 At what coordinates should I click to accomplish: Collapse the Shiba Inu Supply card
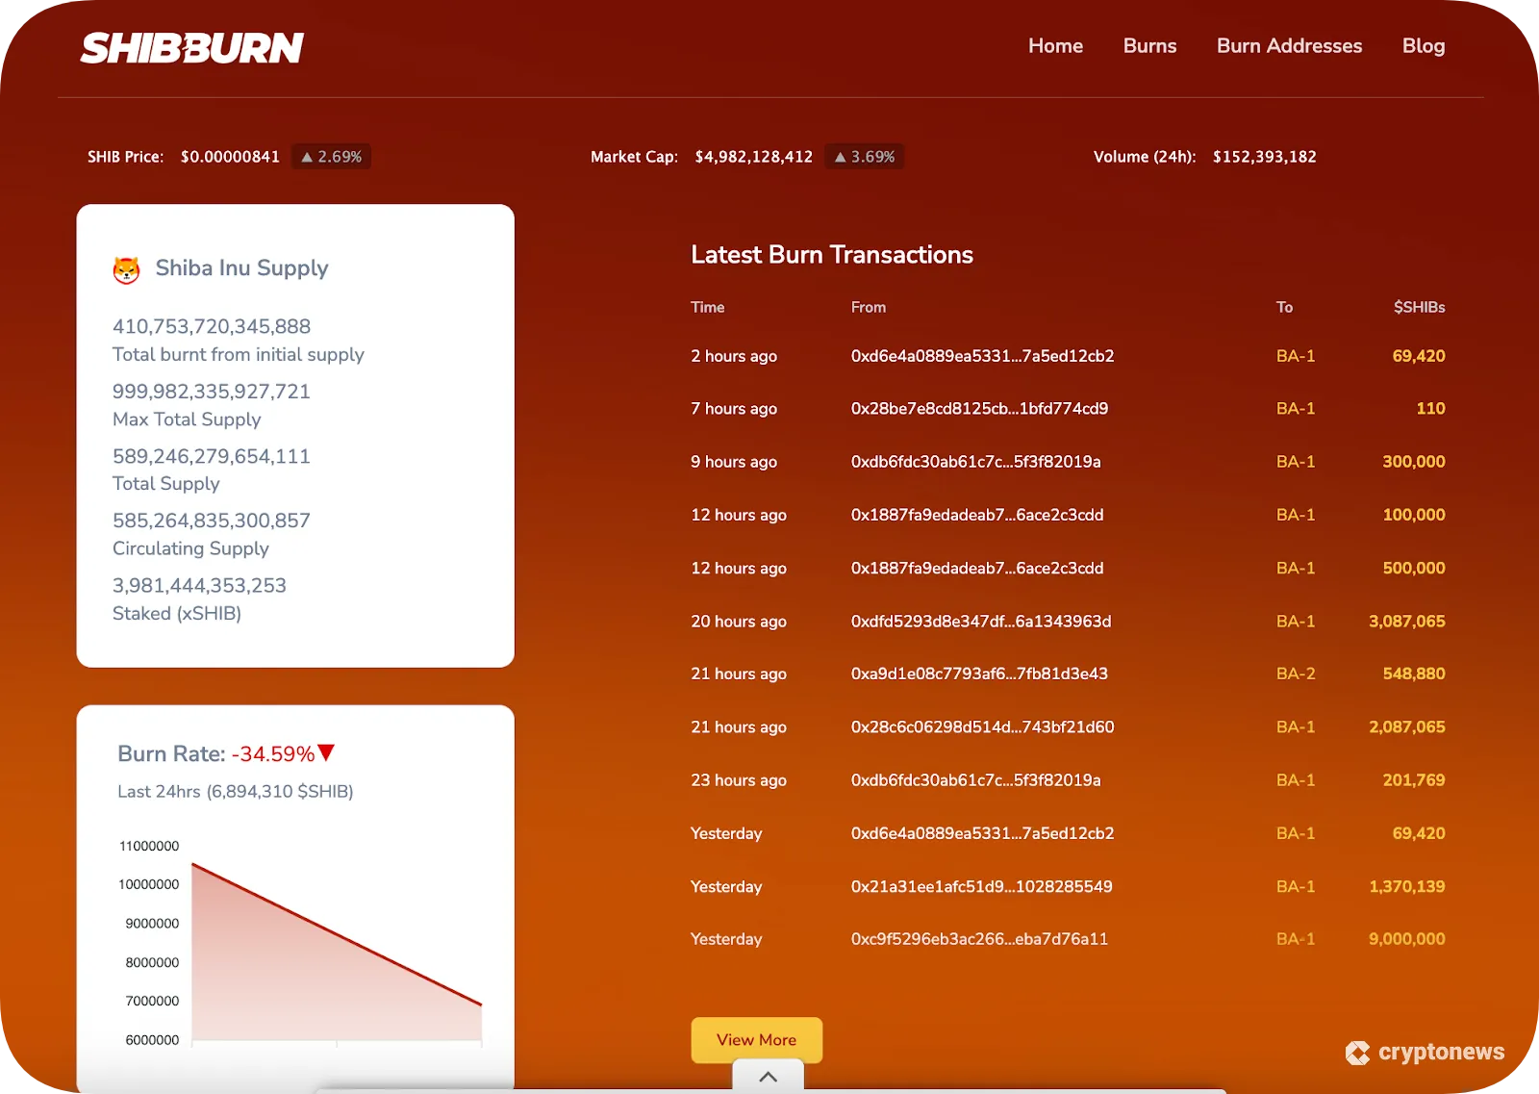[x=241, y=268]
